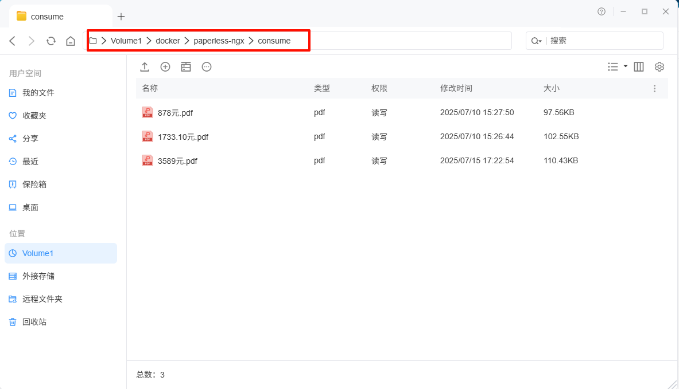Open column options three-dot menu
Image resolution: width=679 pixels, height=389 pixels.
(654, 89)
